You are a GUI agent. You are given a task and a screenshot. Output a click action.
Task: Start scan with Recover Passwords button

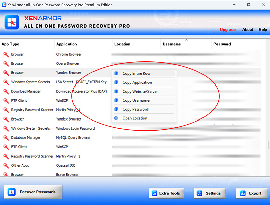coord(33,192)
